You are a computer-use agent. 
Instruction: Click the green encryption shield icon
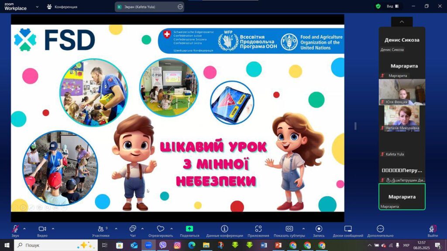coord(378,6)
